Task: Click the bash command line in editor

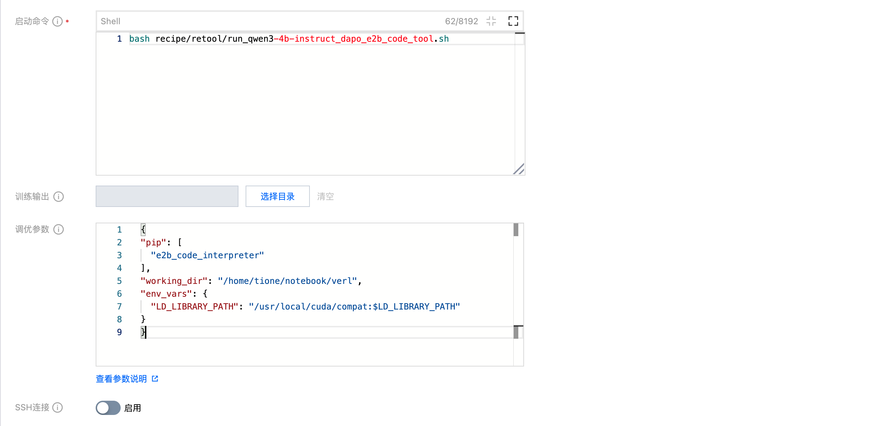Action: 288,39
